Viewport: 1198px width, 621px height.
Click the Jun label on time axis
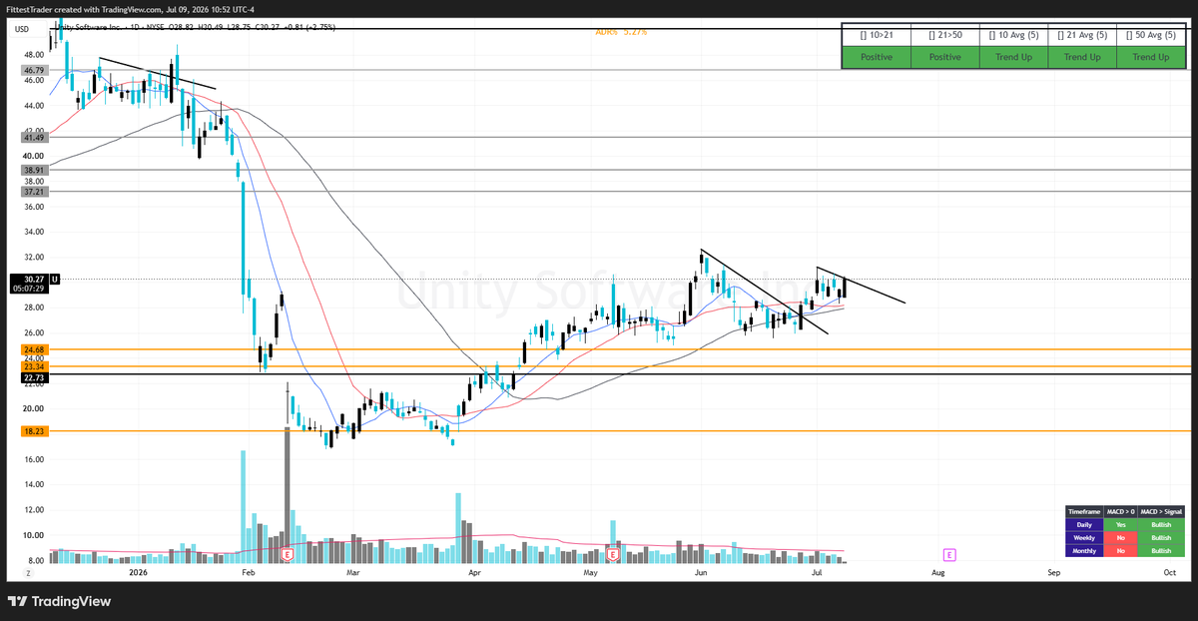click(700, 573)
